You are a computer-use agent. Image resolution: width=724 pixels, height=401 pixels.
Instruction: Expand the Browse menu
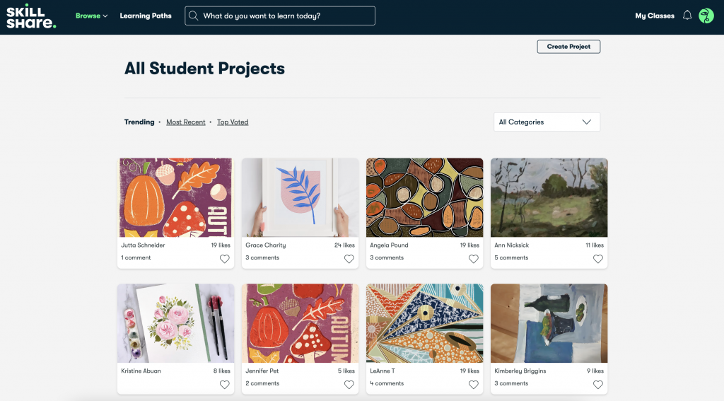(x=91, y=16)
